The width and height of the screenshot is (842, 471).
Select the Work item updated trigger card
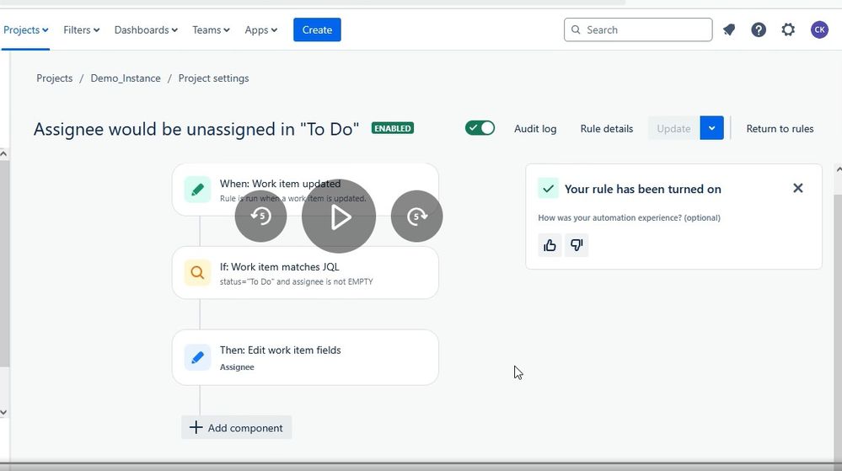click(x=305, y=190)
